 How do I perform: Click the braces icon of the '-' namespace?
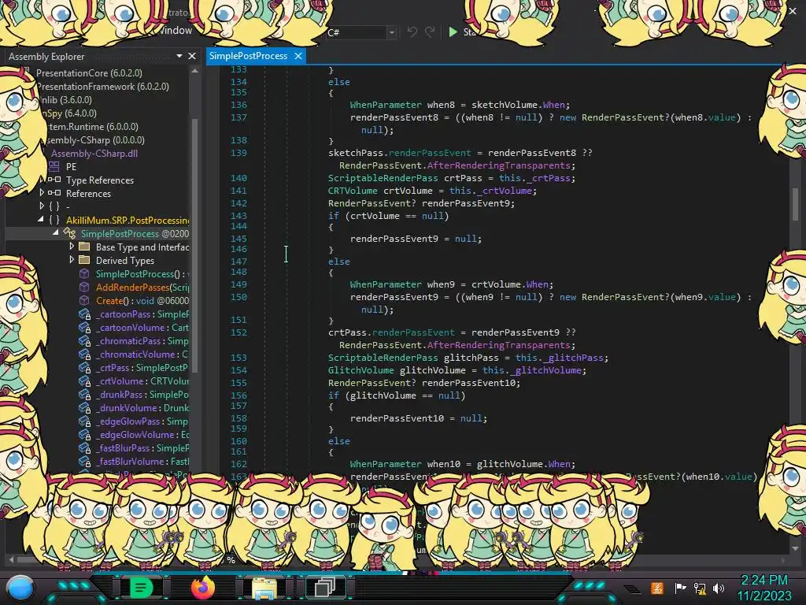point(54,206)
